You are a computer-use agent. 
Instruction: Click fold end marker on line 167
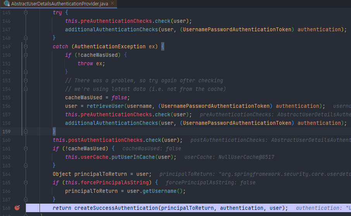[x=26, y=199]
